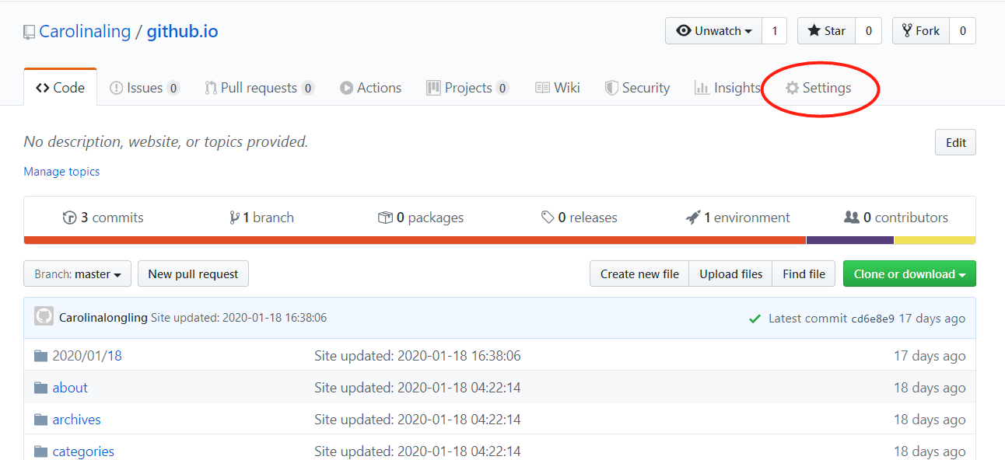This screenshot has width=1005, height=460.
Task: Click the green checkmark beside Latest commit
Action: 755,319
